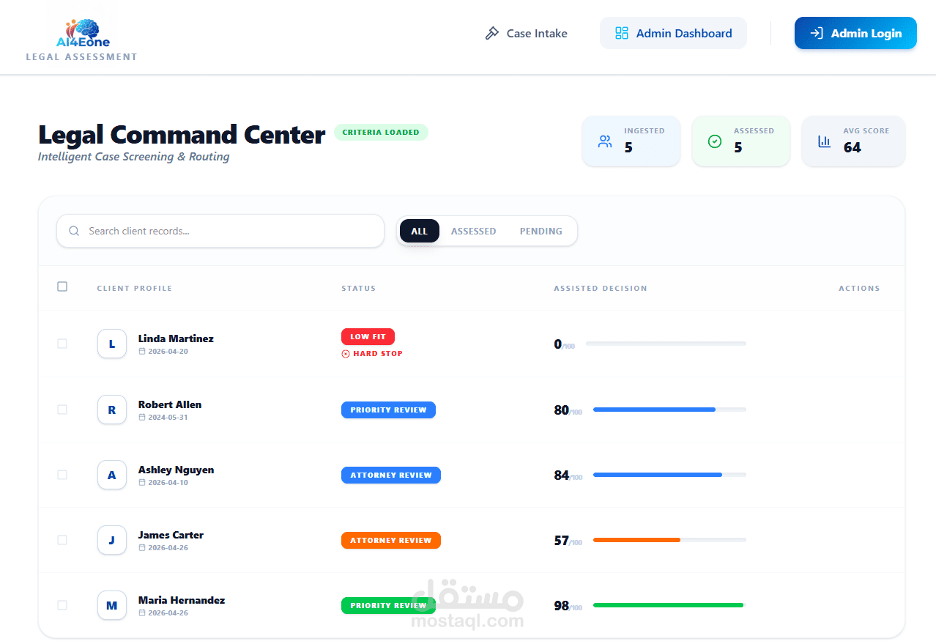This screenshot has height=644, width=936.
Task: Check the box for Robert Allen
Action: click(62, 410)
